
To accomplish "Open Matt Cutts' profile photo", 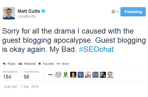I will 9,13.
